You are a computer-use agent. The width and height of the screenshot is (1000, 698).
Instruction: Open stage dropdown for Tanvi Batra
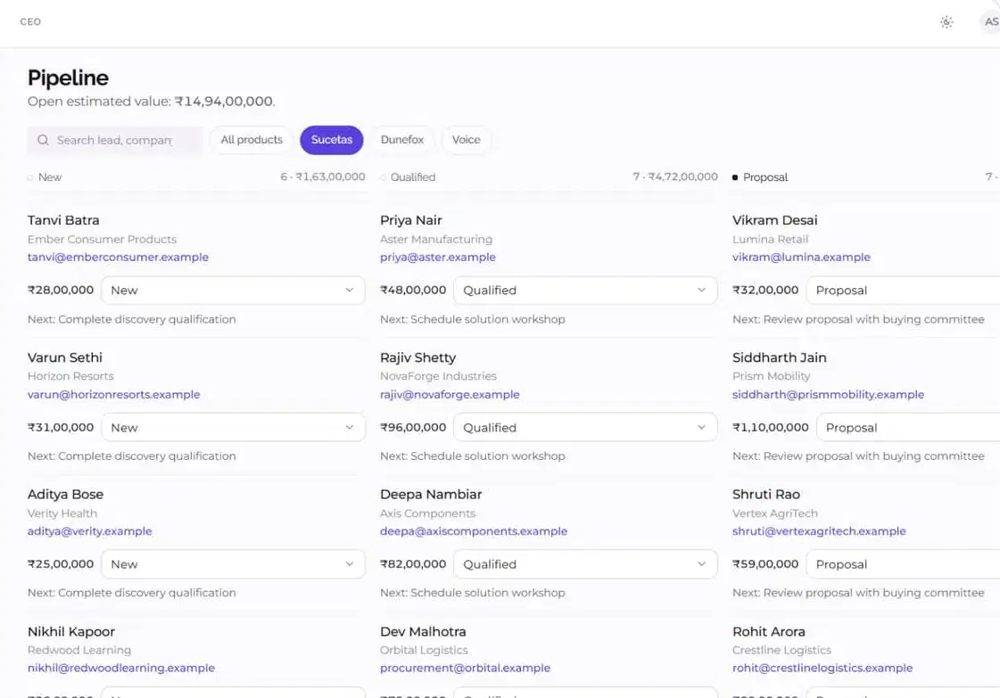pyautogui.click(x=234, y=290)
